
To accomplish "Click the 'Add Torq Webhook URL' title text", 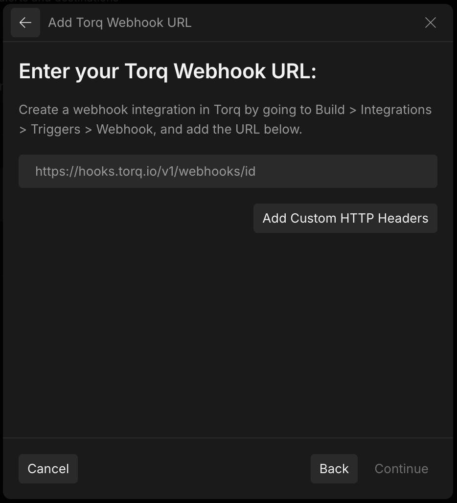I will click(x=119, y=23).
